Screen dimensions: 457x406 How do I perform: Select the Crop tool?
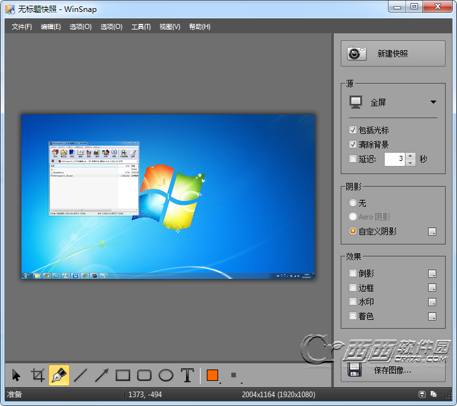pos(38,376)
